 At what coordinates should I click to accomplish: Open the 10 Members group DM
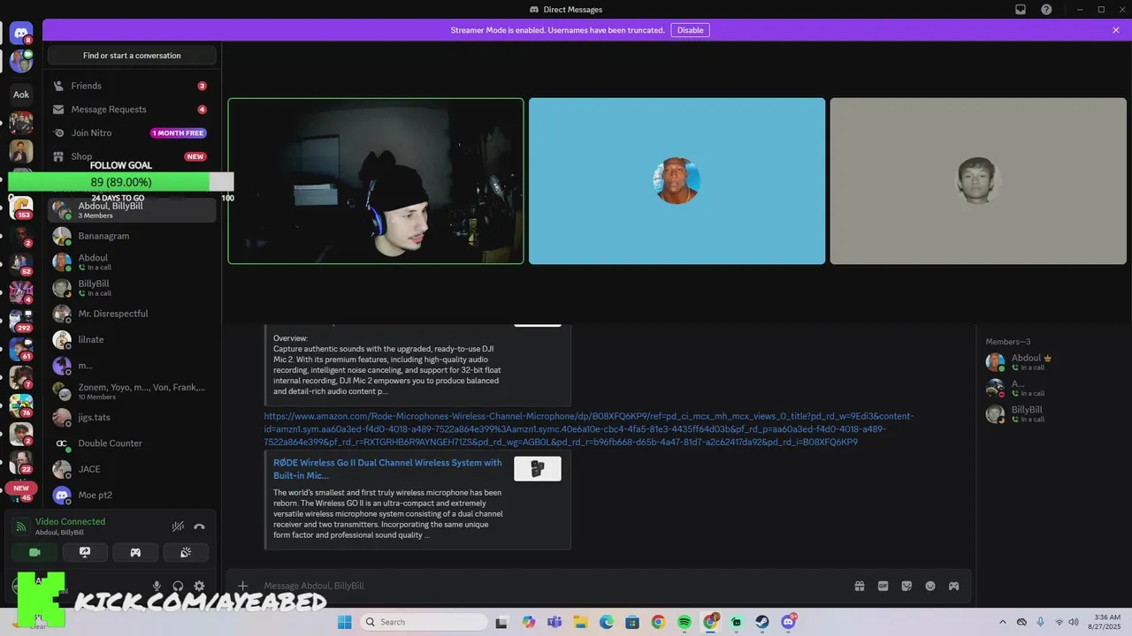coord(132,391)
